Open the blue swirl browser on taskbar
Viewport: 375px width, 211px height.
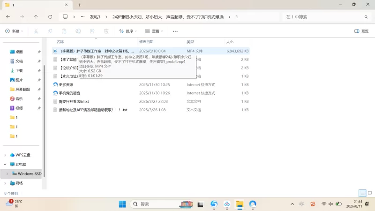pos(214,204)
